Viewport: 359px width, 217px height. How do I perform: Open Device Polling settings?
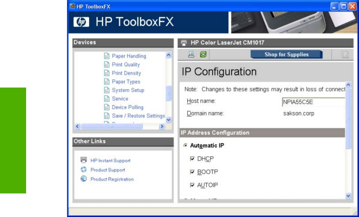coord(127,107)
